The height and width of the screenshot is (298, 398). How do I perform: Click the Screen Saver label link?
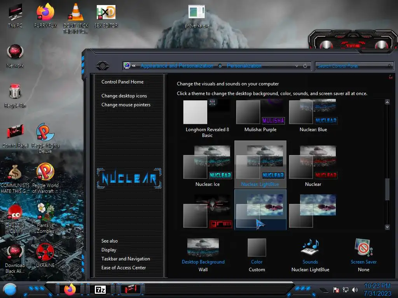pyautogui.click(x=363, y=262)
